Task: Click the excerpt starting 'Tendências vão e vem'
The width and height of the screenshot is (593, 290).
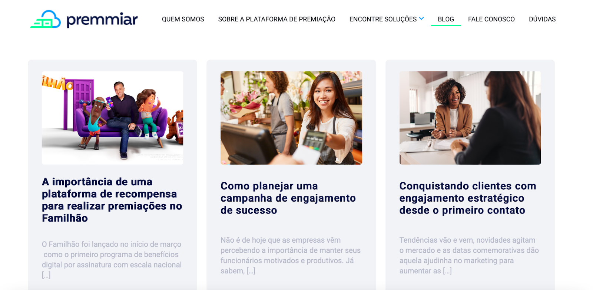Action: pyautogui.click(x=469, y=255)
